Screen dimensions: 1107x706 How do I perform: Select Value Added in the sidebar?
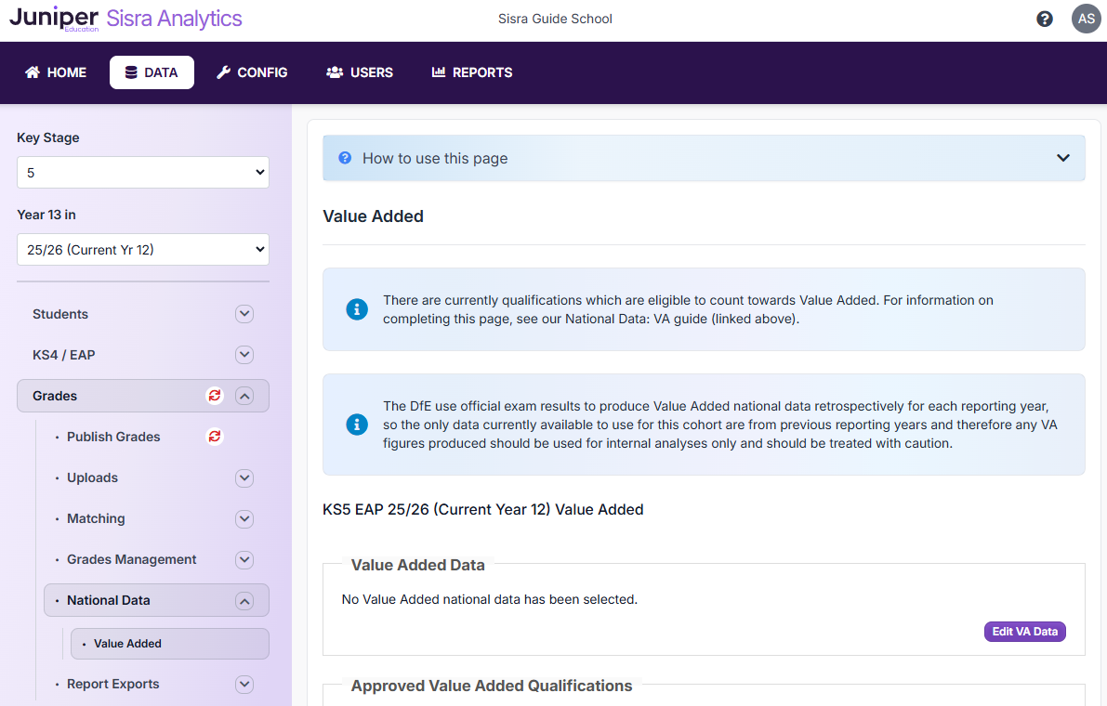[170, 643]
